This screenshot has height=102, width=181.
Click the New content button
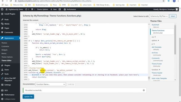53,9
